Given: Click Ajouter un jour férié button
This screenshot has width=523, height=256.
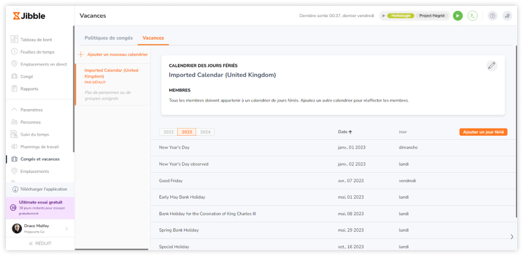Looking at the screenshot, I should click(483, 132).
